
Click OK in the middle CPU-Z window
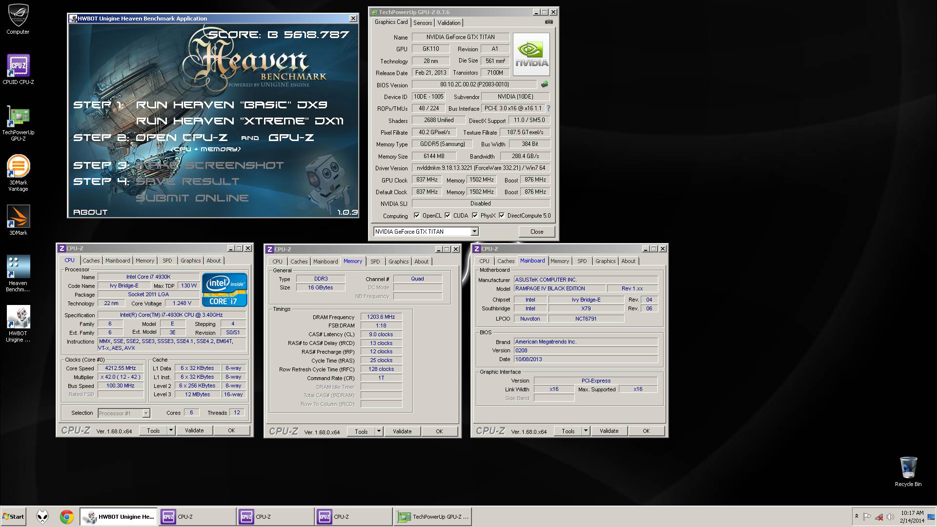pos(439,431)
